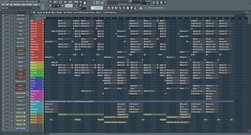
Task: Mute the Cowbell playlist track
Action: (43, 42)
